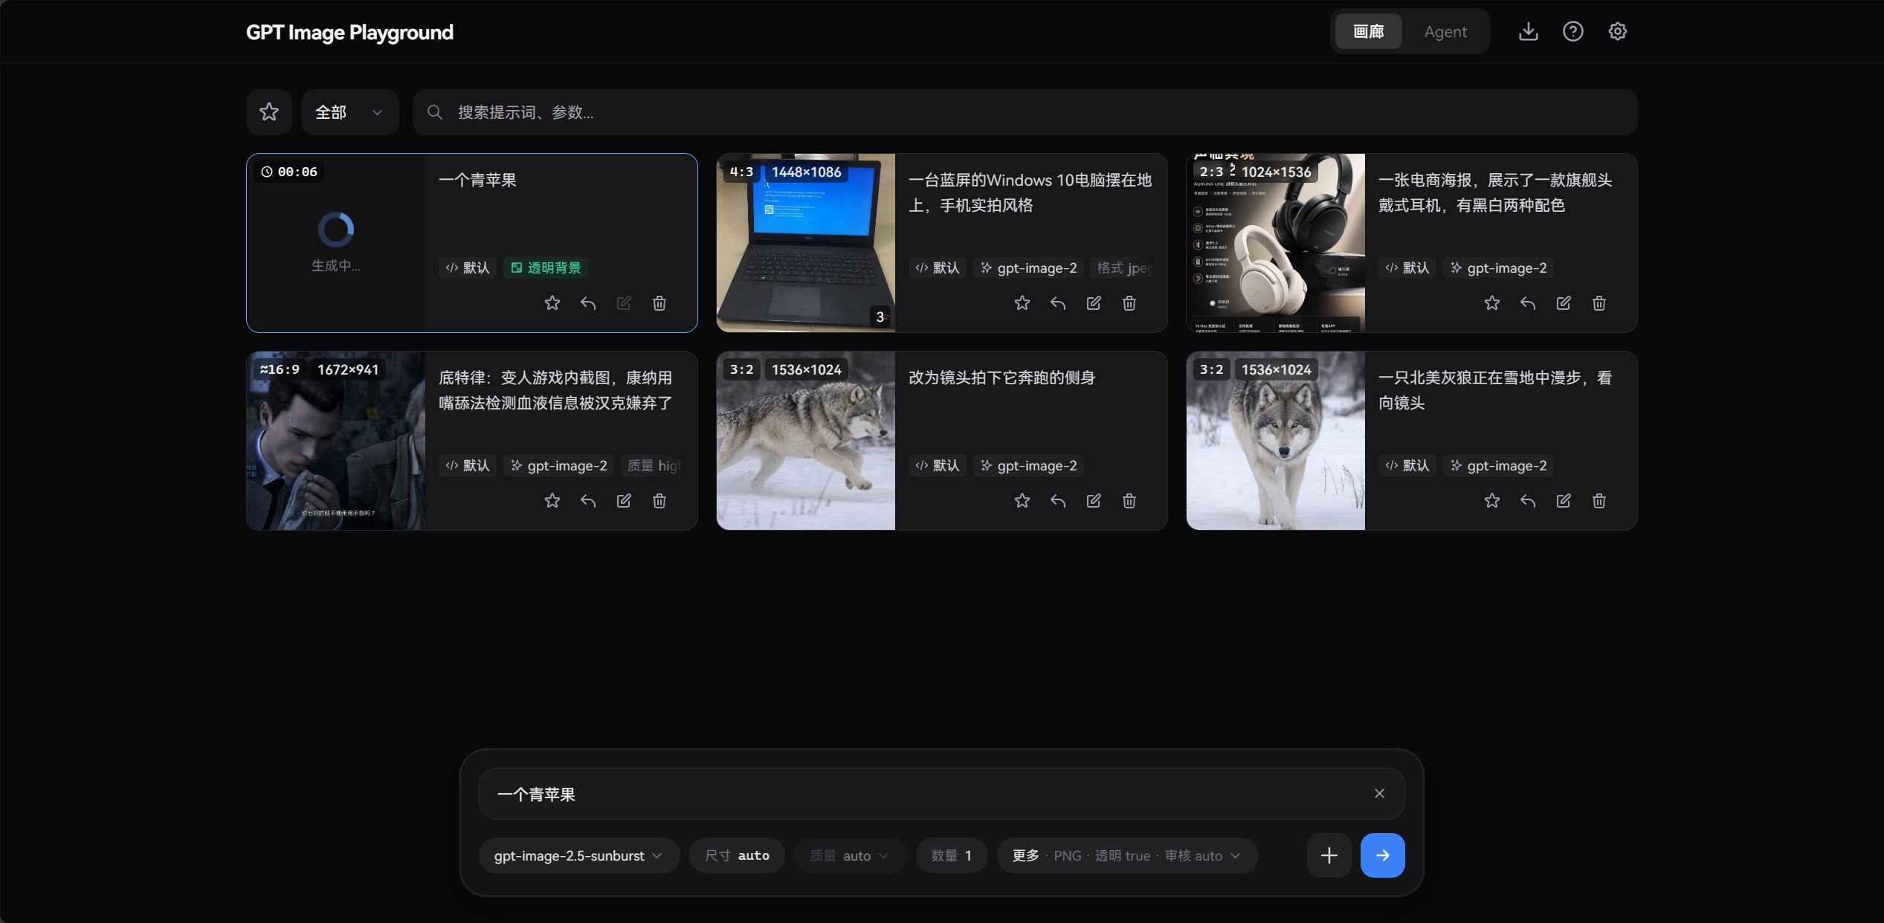1884x923 pixels.
Task: Star the 底特律：变人 screenshot card
Action: 552,501
